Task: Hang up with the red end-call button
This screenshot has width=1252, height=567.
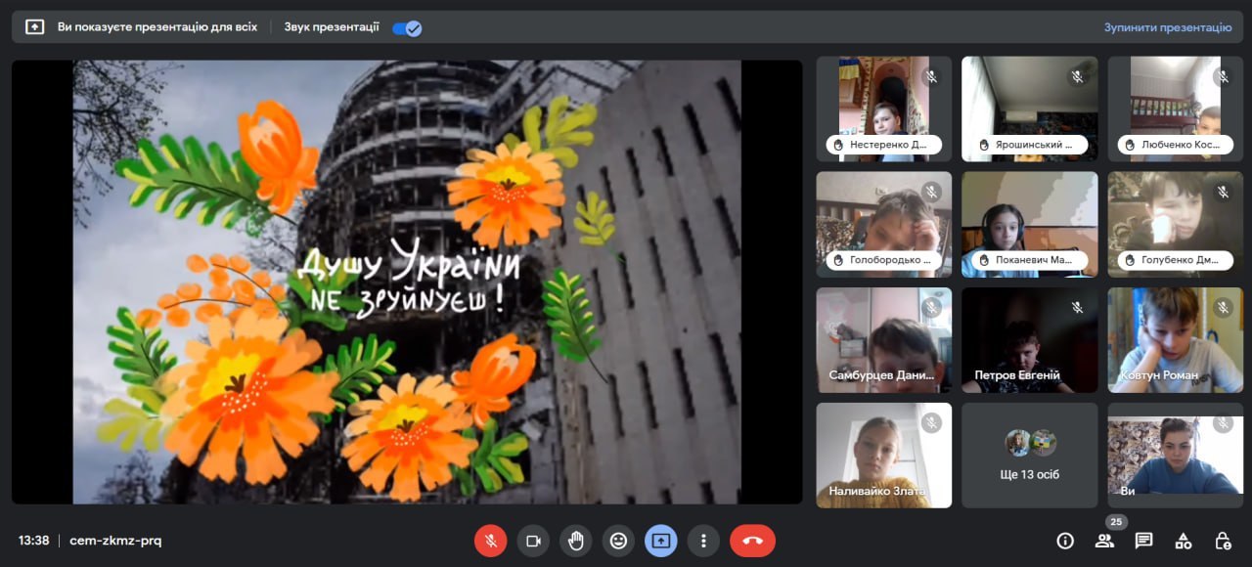Action: coord(752,541)
